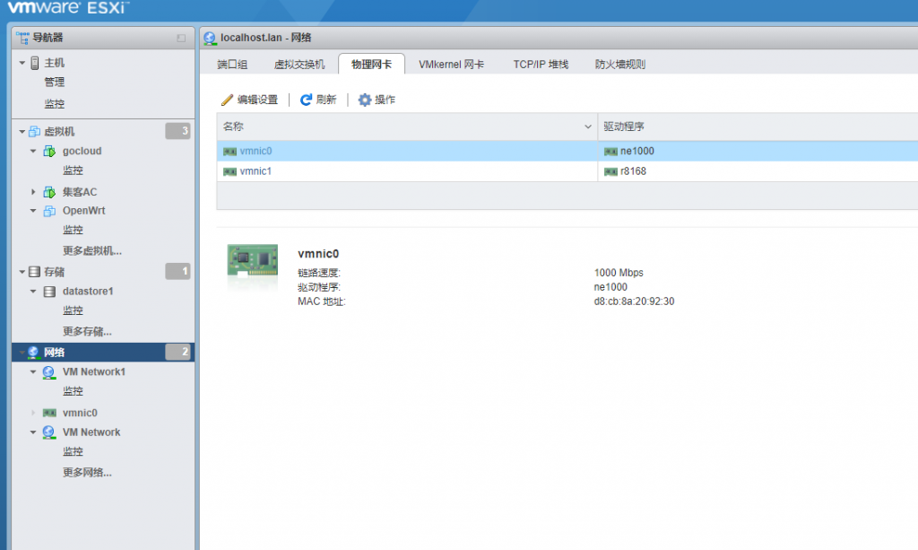Image resolution: width=918 pixels, height=550 pixels.
Task: Collapse the VM Network tree node
Action: click(x=33, y=432)
